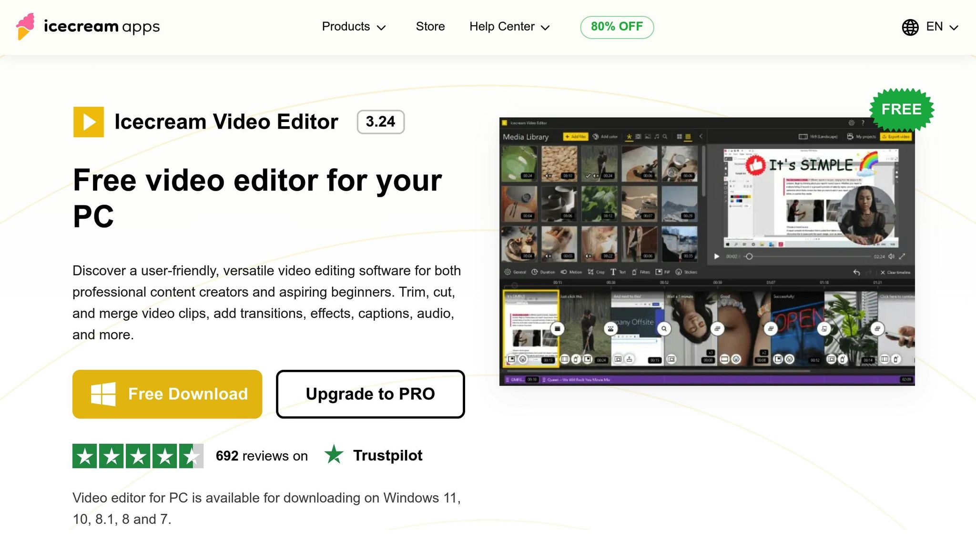
Task: Click the yellow Icecream Video Editor play logo
Action: (x=89, y=122)
